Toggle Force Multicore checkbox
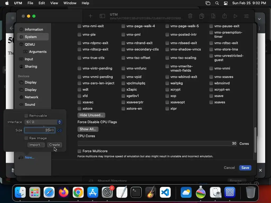The image size is (271, 203). pyautogui.click(x=79, y=151)
